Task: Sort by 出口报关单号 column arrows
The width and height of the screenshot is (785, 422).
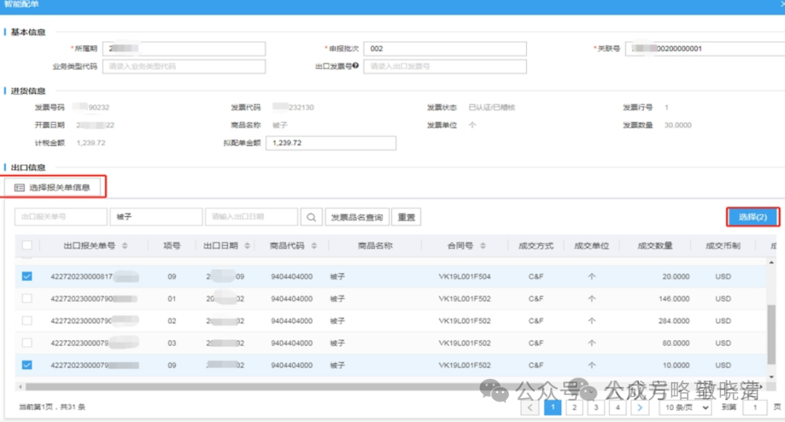Action: coord(125,246)
